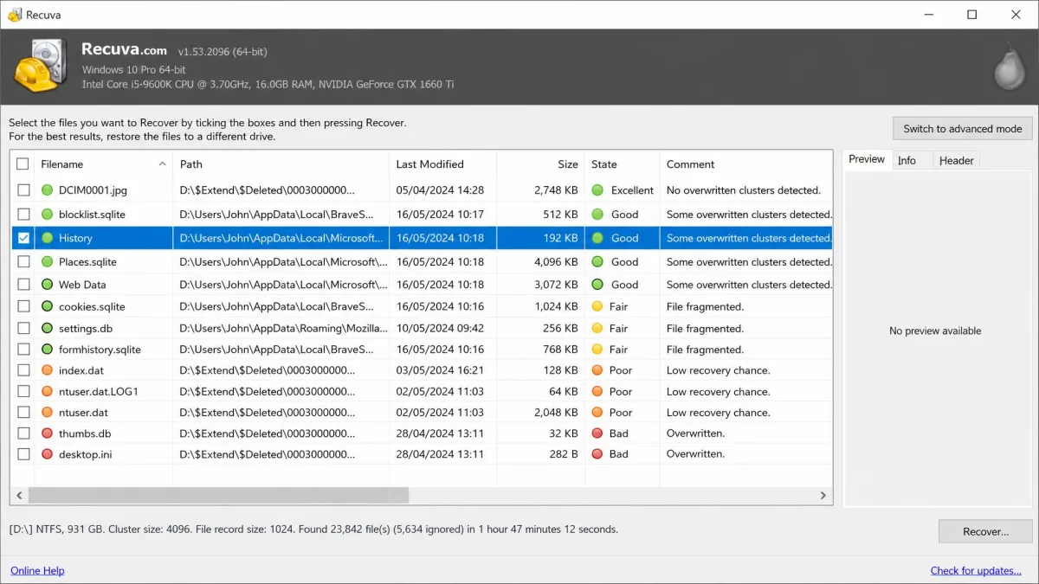
Task: Click the 10/05/2024 09:42 date cell
Action: 440,329
